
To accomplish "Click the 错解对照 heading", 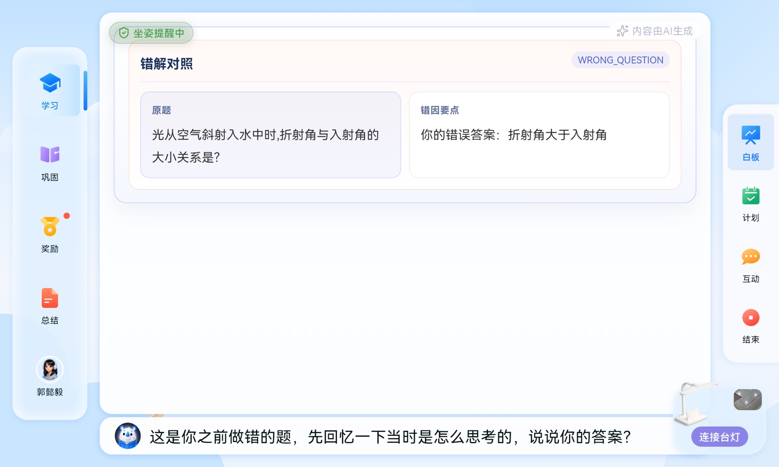I will [167, 64].
